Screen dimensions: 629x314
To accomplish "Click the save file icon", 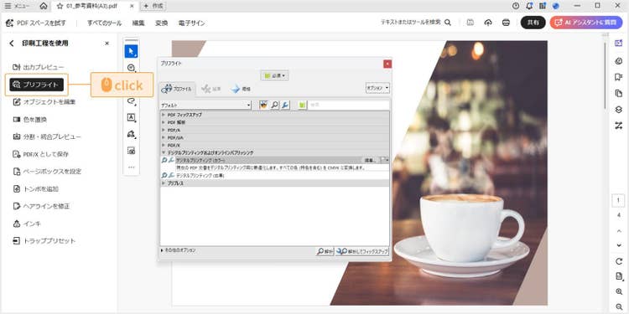I will (x=470, y=23).
